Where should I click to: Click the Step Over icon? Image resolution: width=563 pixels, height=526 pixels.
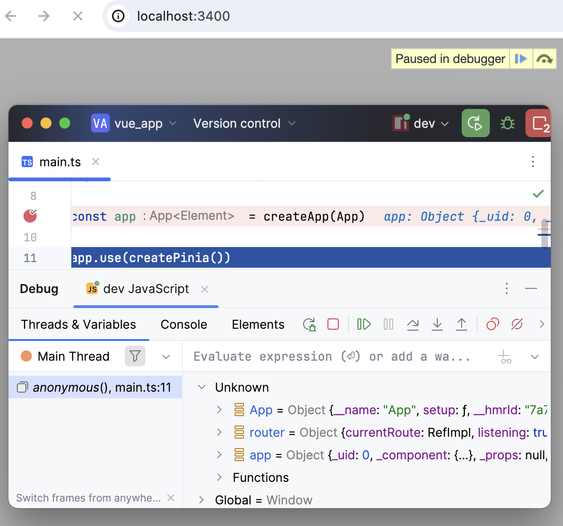tap(413, 324)
